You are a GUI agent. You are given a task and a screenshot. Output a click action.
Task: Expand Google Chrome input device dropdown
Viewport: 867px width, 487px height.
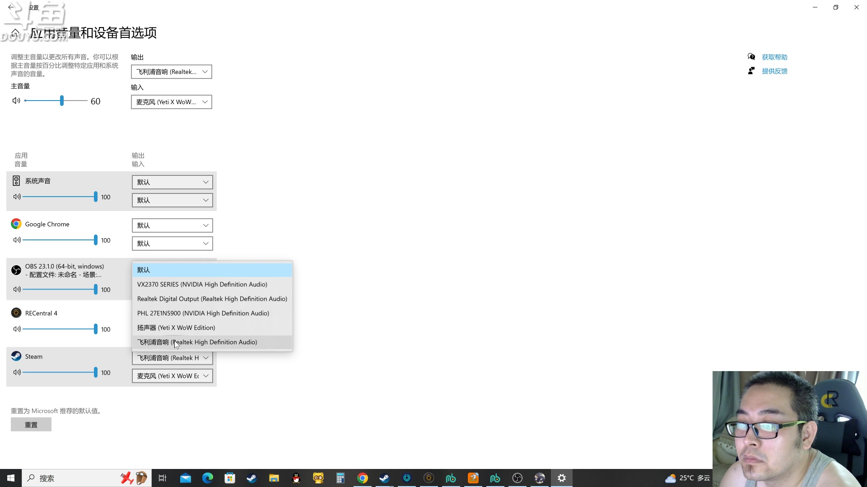pyautogui.click(x=172, y=243)
